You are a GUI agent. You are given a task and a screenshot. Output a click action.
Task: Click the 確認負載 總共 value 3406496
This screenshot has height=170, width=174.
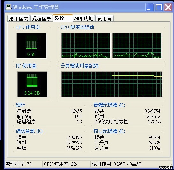(x=74, y=137)
